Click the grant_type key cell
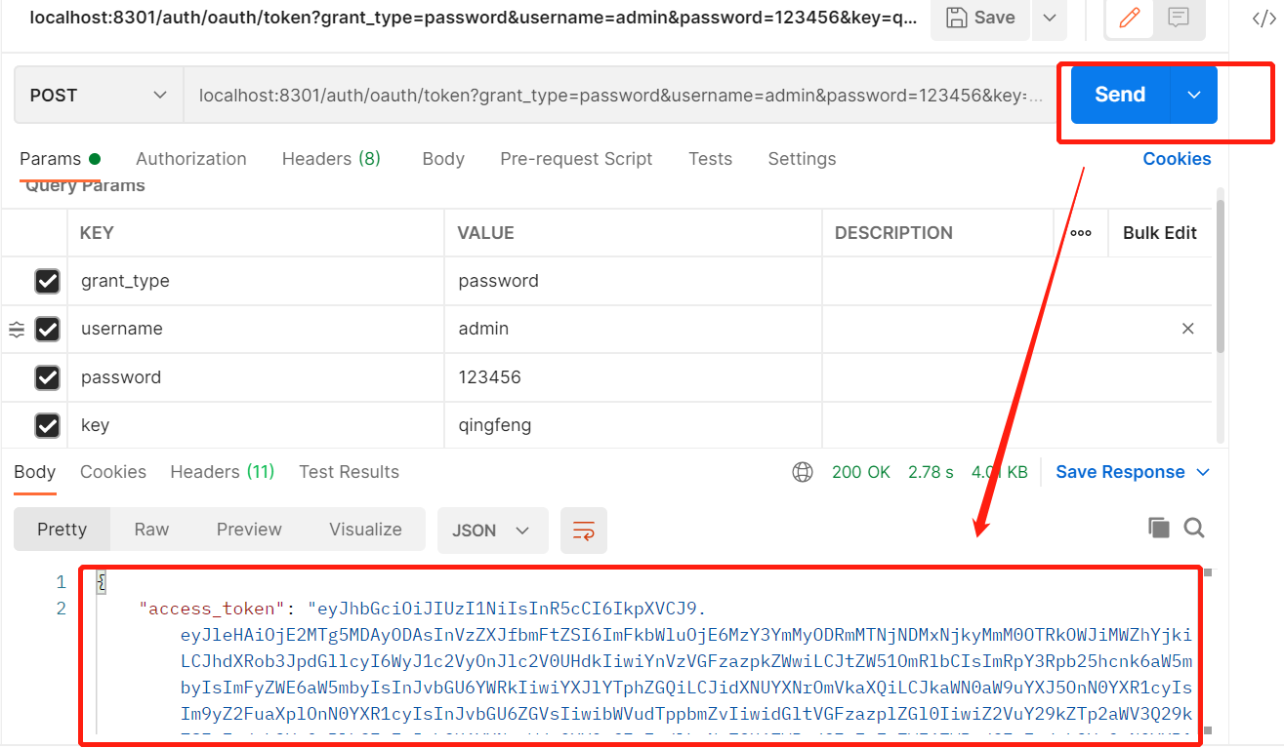Screen dimensions: 1284x748 pos(256,281)
